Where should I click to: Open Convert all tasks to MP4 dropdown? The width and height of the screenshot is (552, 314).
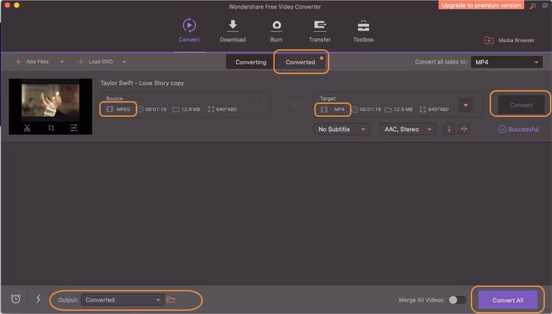pos(507,62)
